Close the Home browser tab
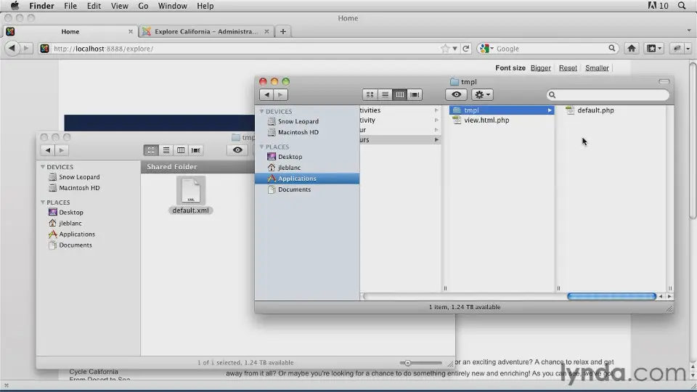 [130, 31]
